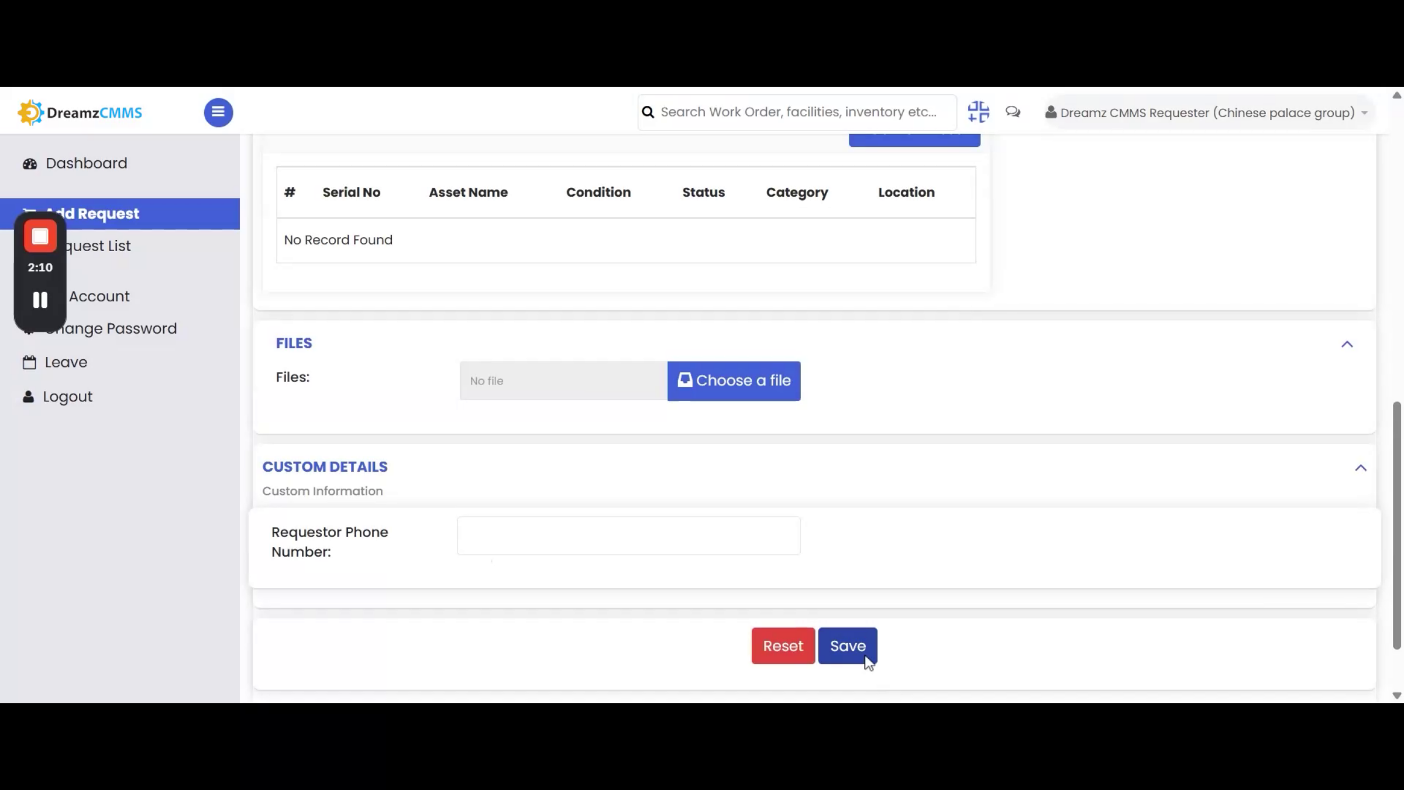Click the Asset Name column header
The image size is (1404, 790).
(468, 193)
